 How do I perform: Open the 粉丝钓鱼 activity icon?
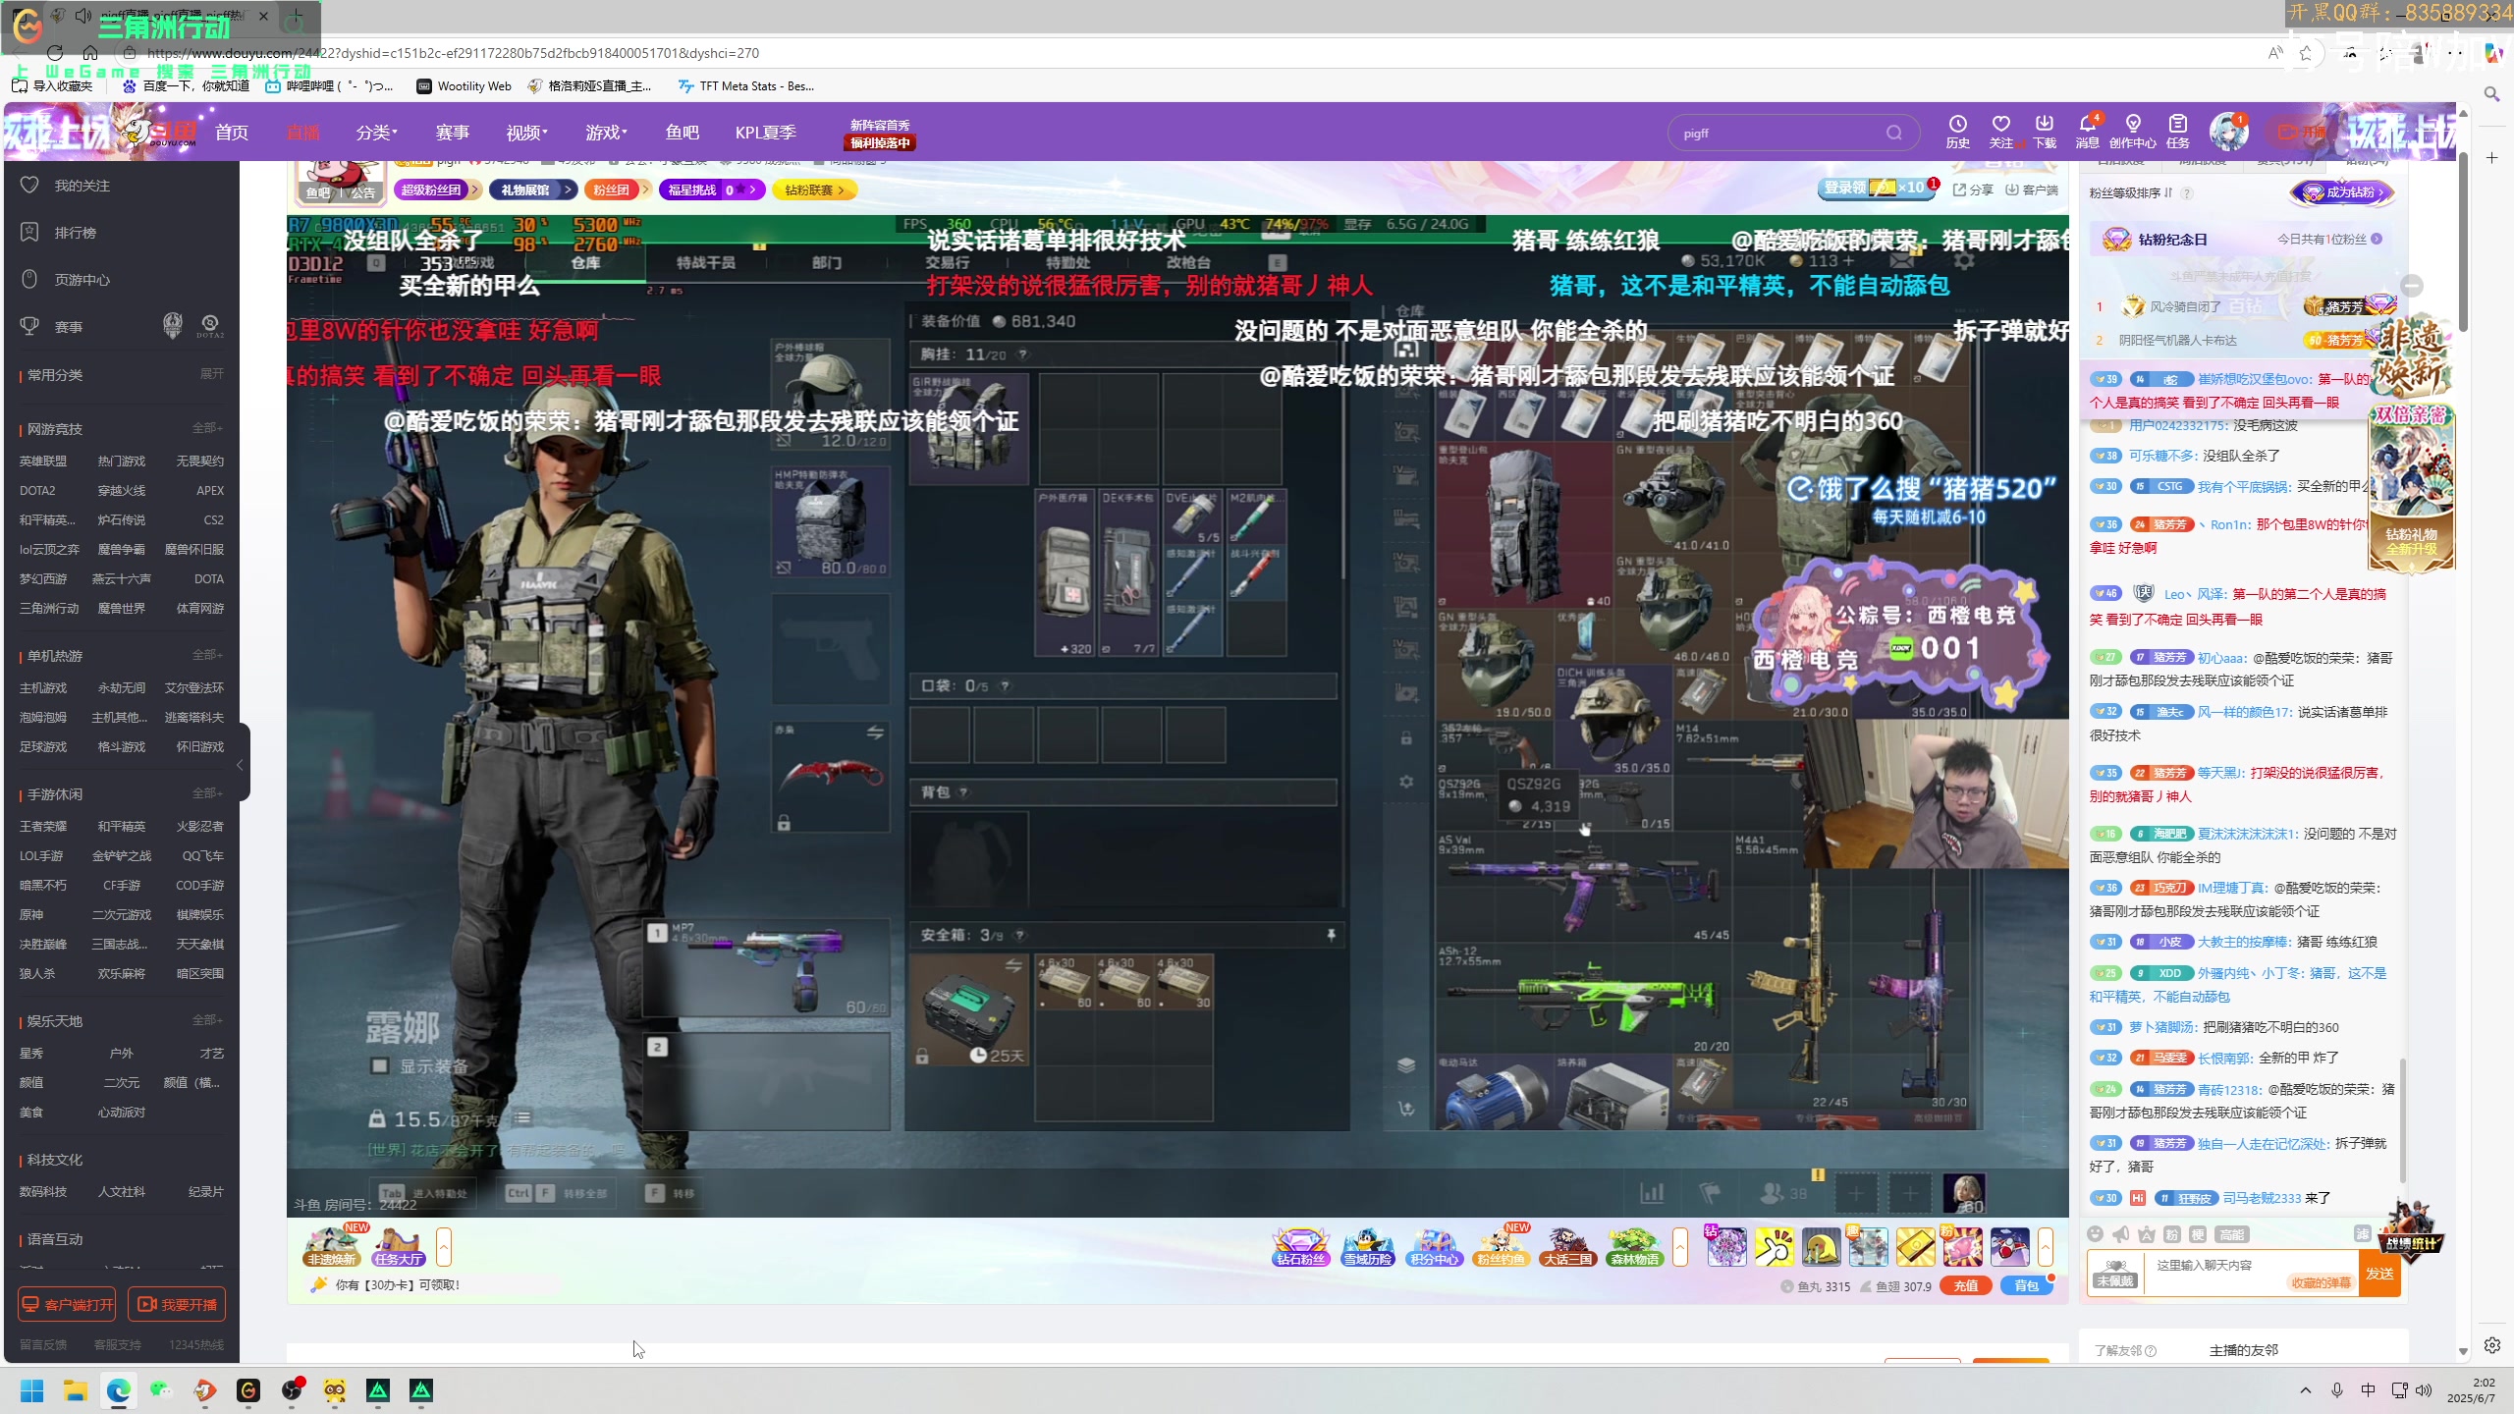pos(1502,1247)
